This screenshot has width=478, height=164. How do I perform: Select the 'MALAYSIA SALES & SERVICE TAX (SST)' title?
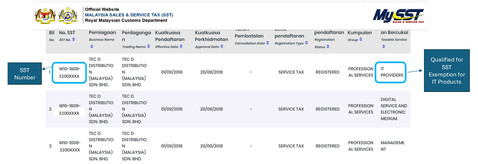point(129,15)
